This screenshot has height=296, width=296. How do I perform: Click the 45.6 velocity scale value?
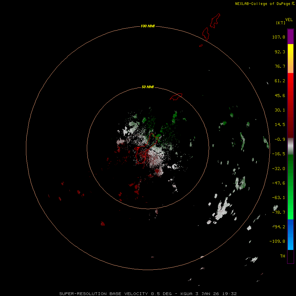280,95
